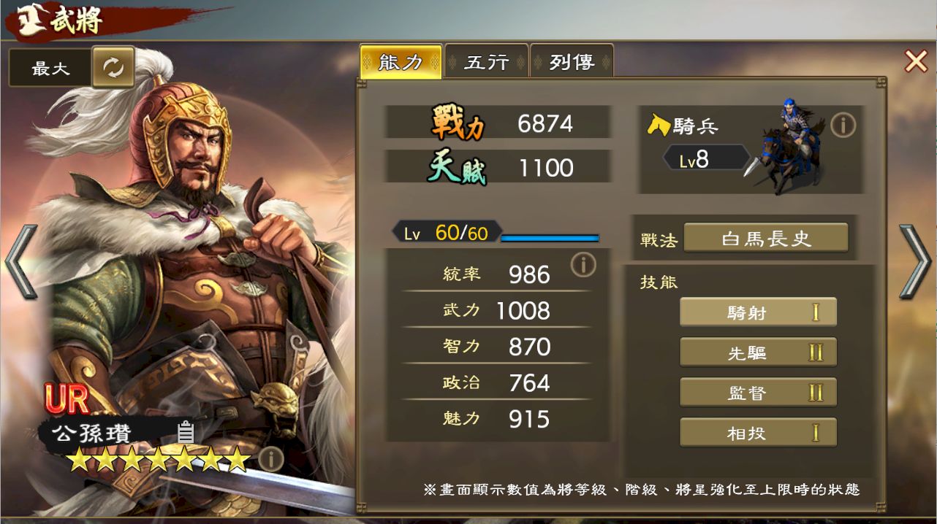The height and width of the screenshot is (524, 937).
Task: Close the general detail screen
Action: pos(916,61)
